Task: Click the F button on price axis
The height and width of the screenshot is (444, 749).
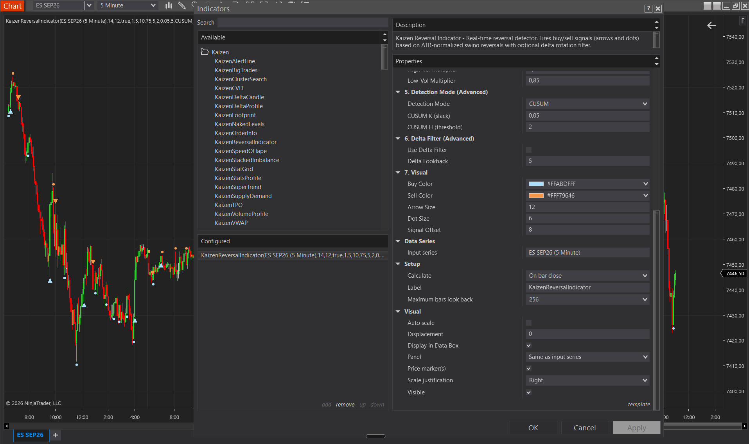Action: pos(742,21)
